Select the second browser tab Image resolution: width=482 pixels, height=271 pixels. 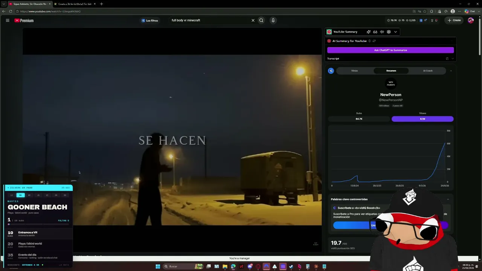coord(75,4)
